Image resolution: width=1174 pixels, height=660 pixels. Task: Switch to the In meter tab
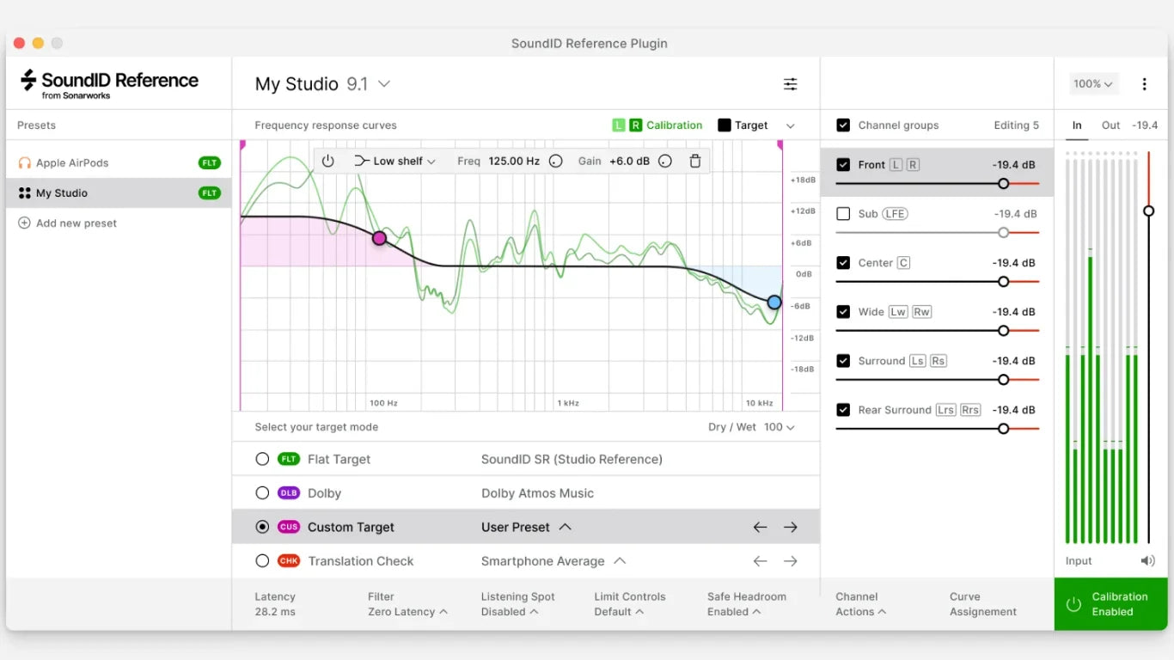pos(1077,125)
